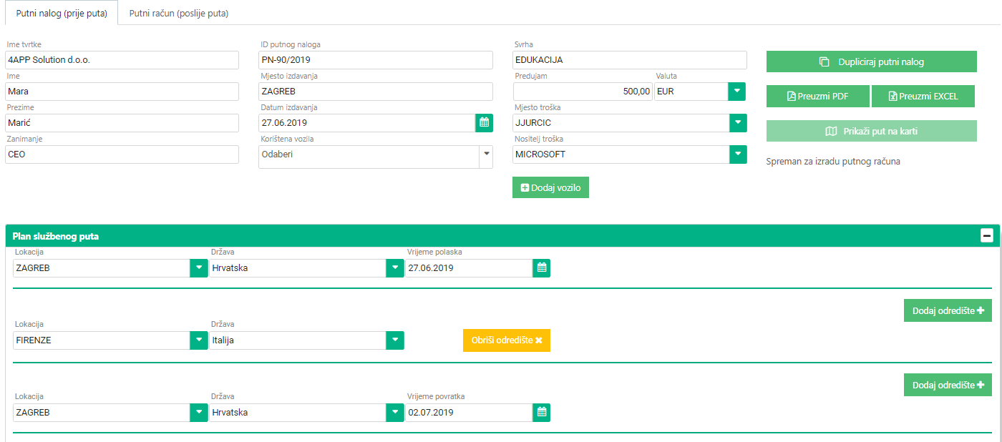Image resolution: width=1002 pixels, height=442 pixels.
Task: Show route with Prikaži put na karti
Action: coord(872,131)
